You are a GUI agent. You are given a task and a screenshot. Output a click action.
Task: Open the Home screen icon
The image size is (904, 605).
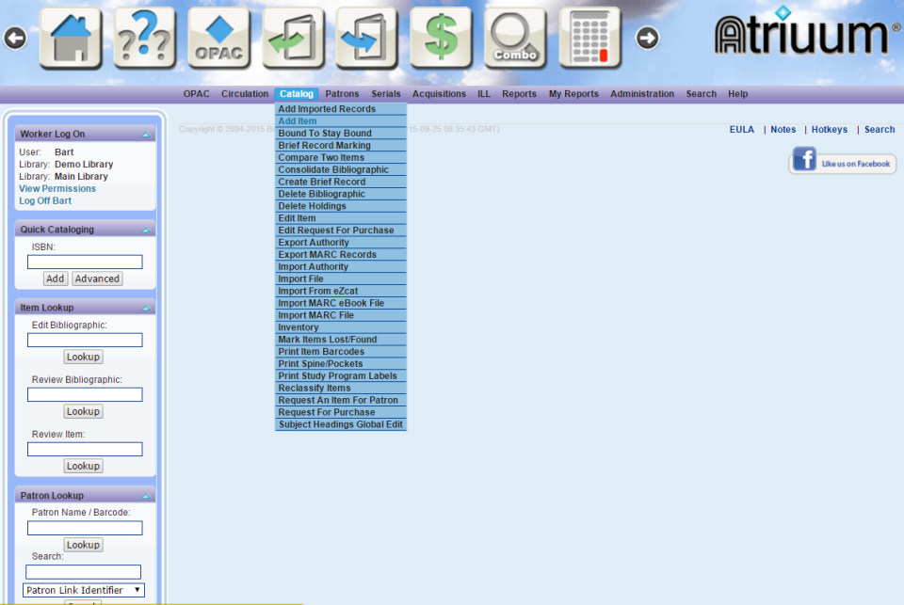(71, 38)
